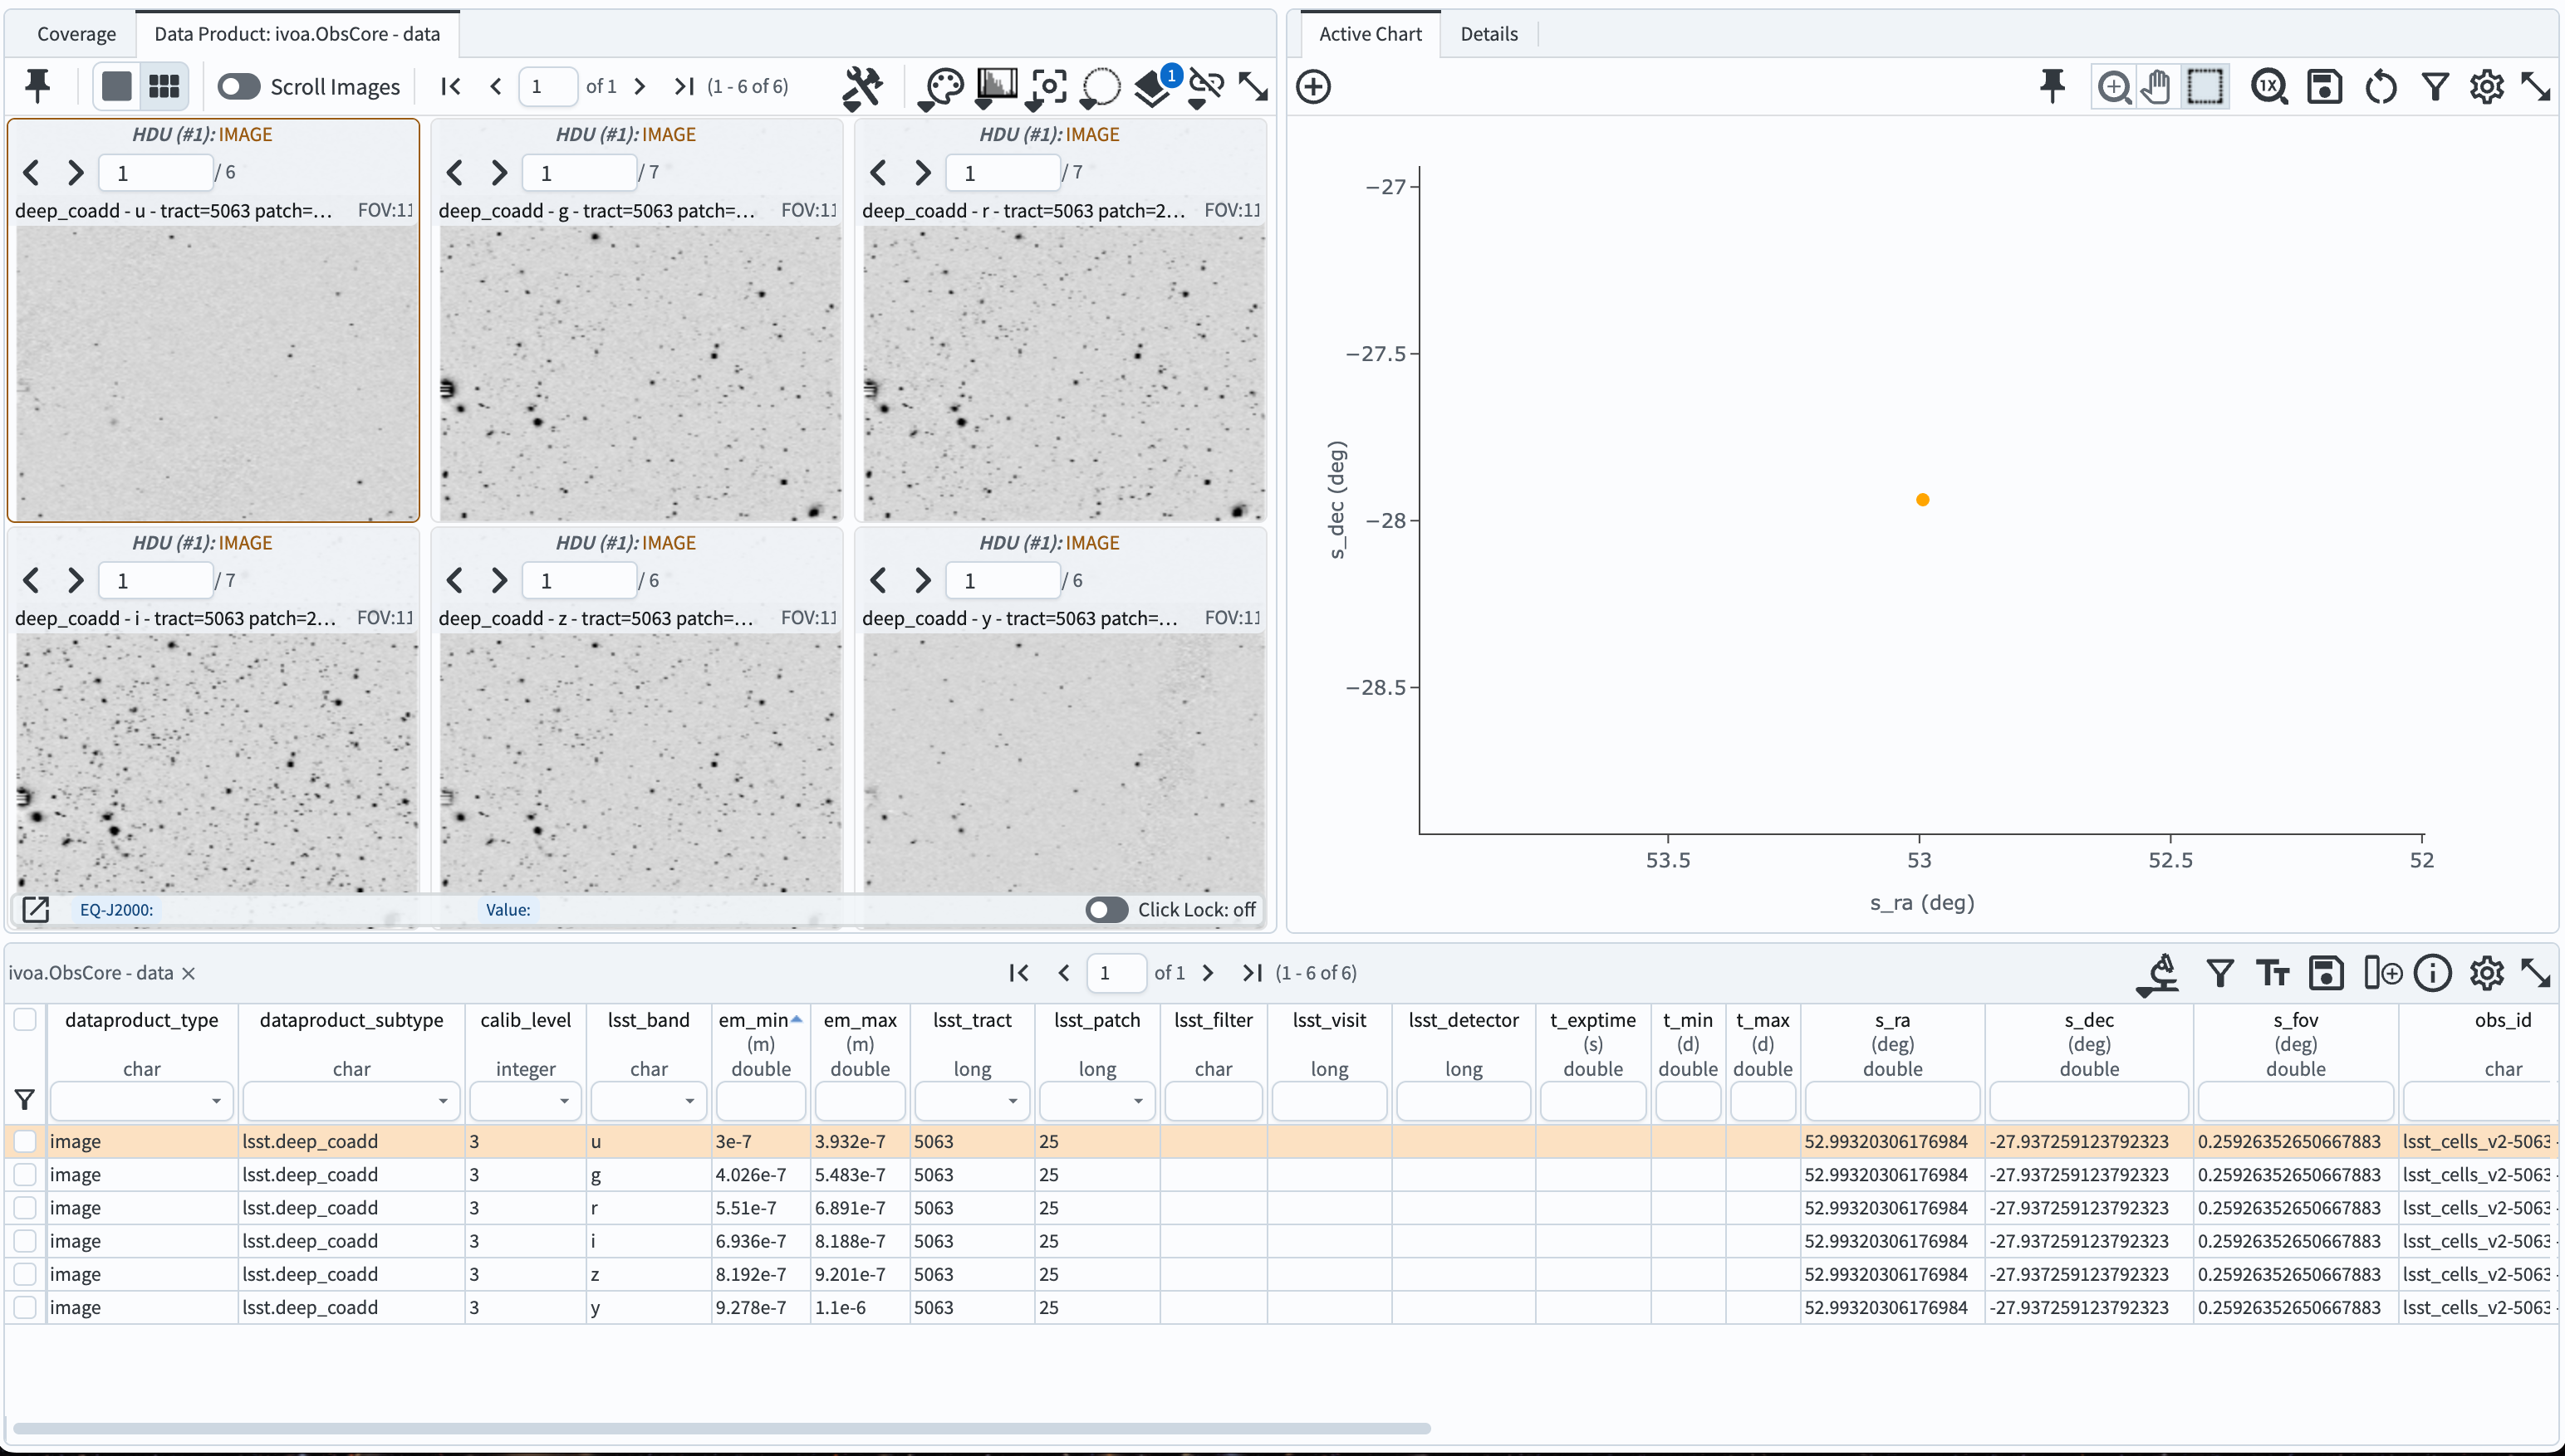Select the y band row checkbox
Image resolution: width=2565 pixels, height=1456 pixels.
25,1307
